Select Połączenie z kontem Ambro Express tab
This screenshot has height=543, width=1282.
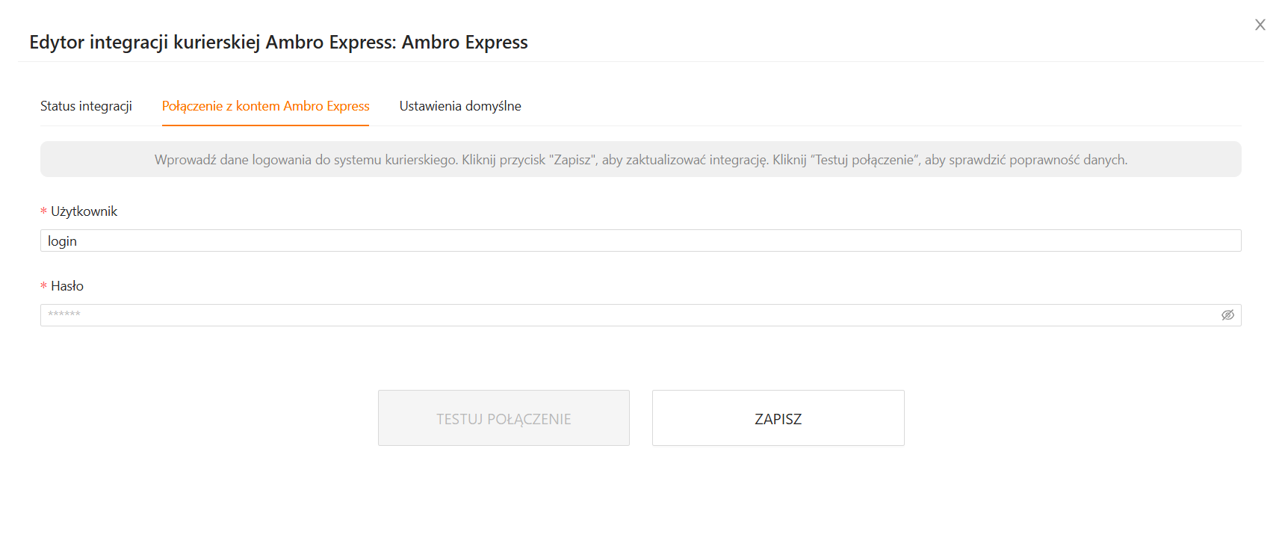265,106
